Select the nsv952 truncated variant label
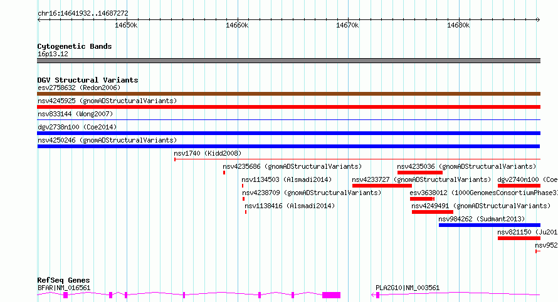 click(x=546, y=245)
